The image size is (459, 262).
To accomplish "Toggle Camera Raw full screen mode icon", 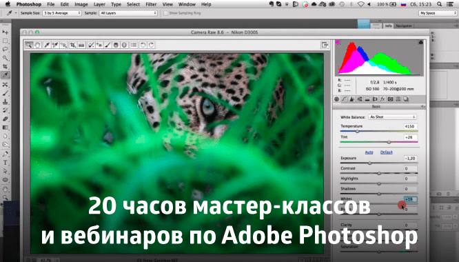I will 325,45.
